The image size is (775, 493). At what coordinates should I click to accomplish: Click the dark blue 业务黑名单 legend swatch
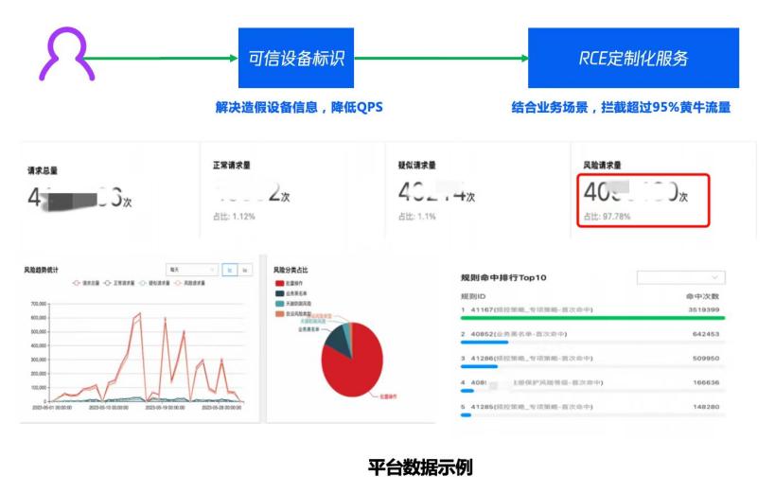[x=278, y=292]
